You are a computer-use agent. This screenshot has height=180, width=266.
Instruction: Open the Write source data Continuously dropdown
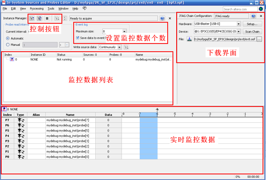[x=119, y=47]
